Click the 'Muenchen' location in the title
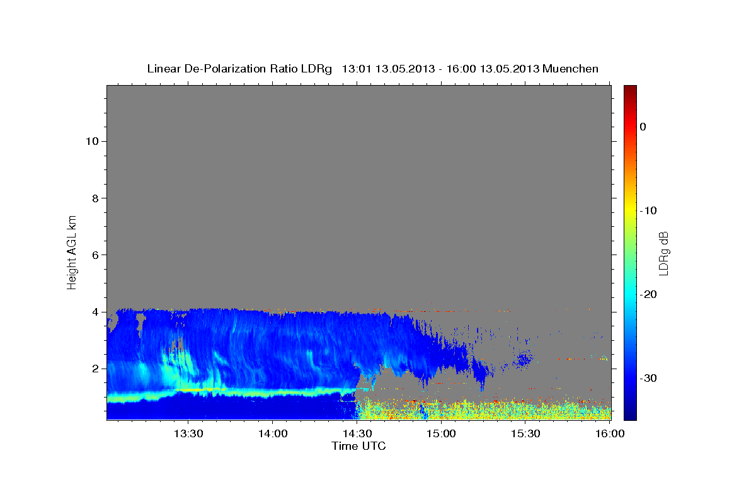 571,69
